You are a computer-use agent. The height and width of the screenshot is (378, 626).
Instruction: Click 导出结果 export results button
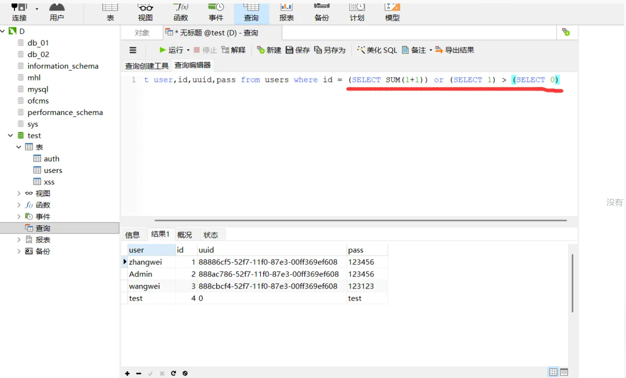tap(454, 50)
